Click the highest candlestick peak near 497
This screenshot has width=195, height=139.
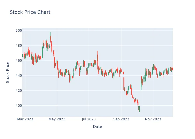click(x=50, y=36)
